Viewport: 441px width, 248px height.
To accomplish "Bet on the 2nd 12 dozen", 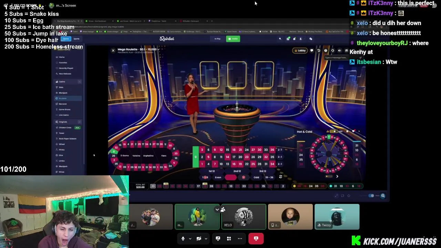I will click(x=237, y=171).
